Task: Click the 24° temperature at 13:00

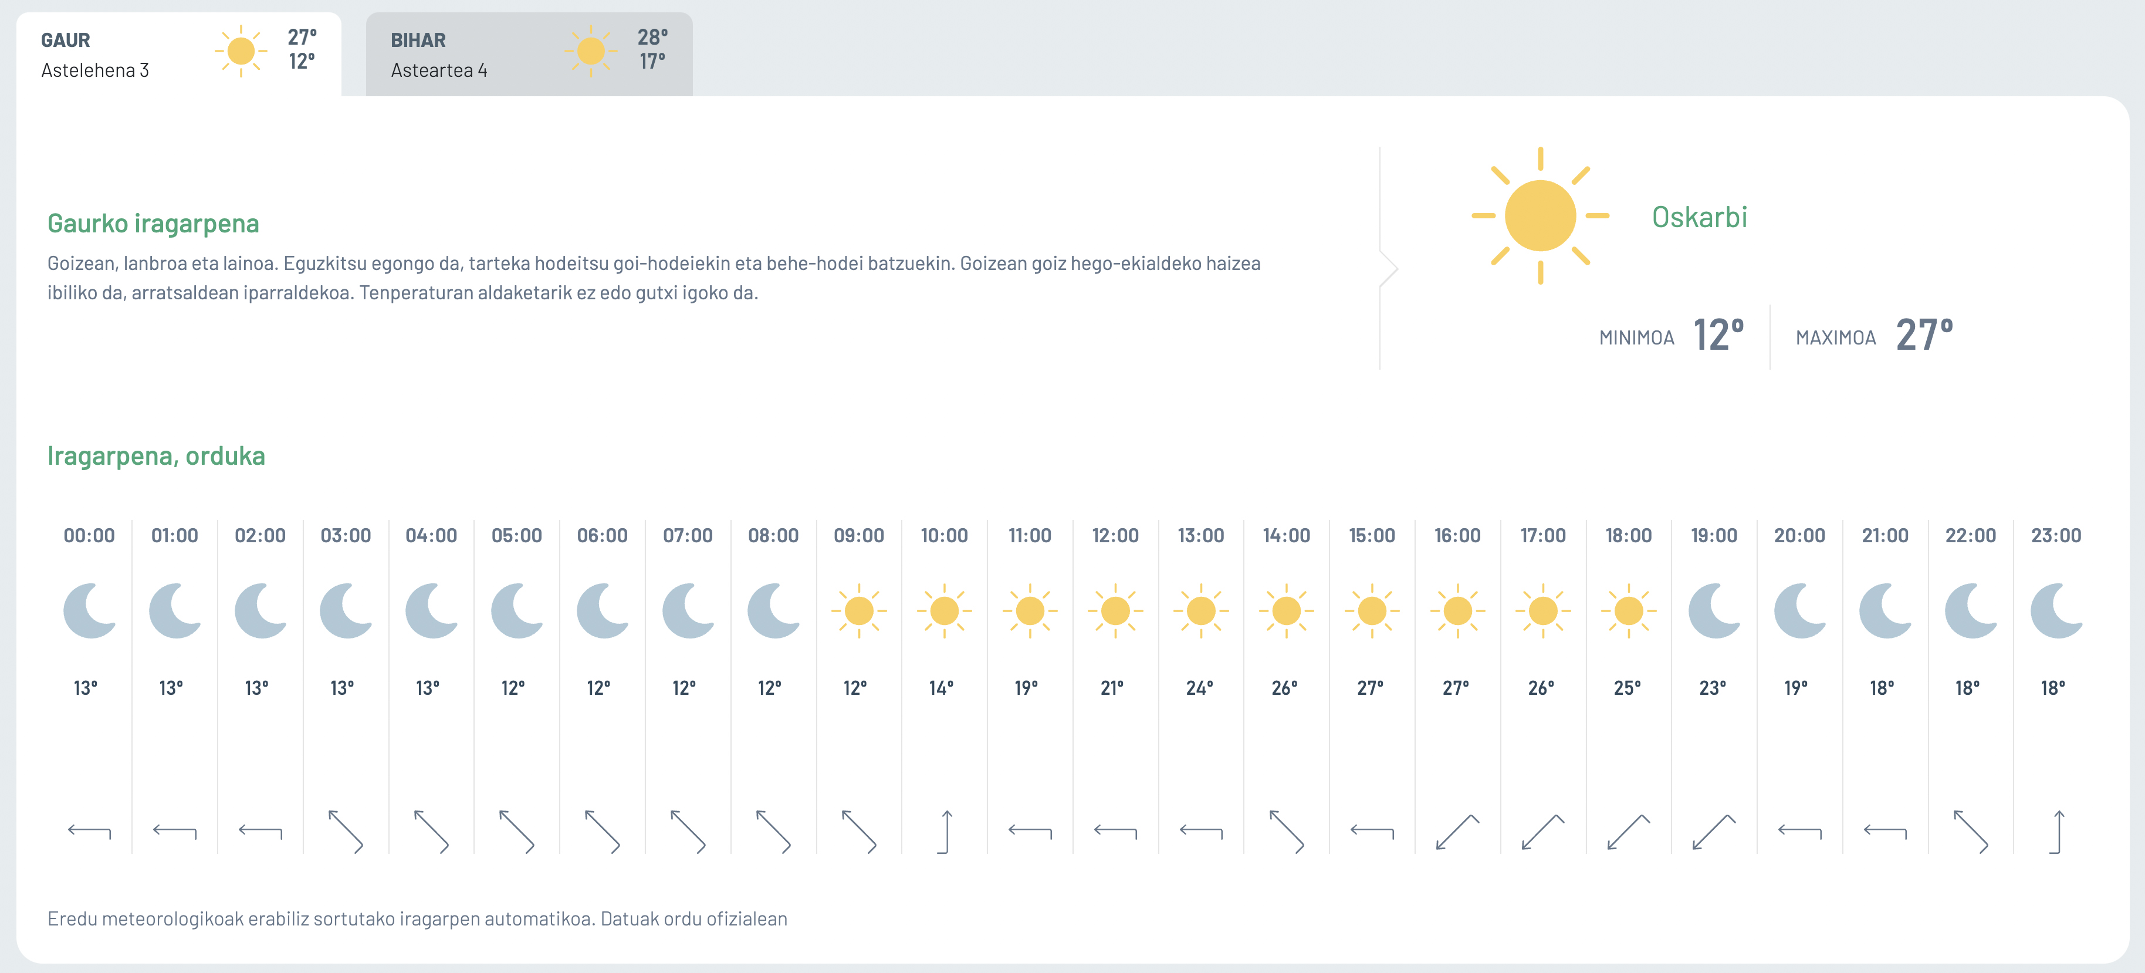Action: tap(1200, 688)
